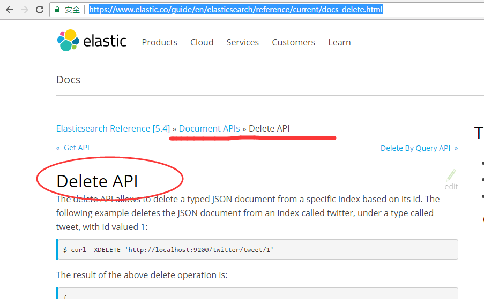Reload the page with refresh icon
Image resolution: width=484 pixels, height=299 pixels.
tap(40, 10)
